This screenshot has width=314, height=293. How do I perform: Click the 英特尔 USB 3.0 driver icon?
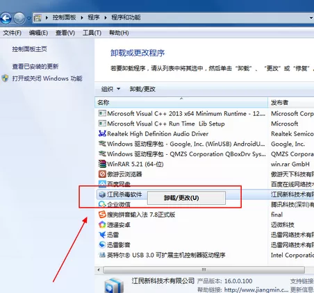click(102, 255)
